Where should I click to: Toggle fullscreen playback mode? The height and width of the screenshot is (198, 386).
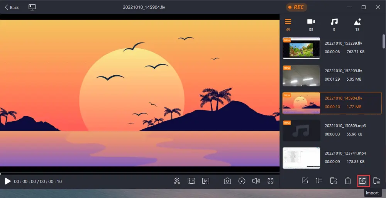[271, 181]
